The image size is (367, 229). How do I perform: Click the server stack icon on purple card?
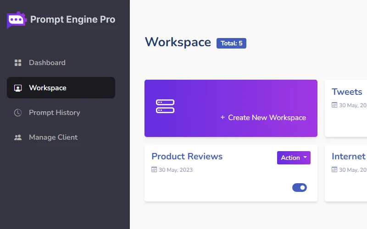coord(165,106)
